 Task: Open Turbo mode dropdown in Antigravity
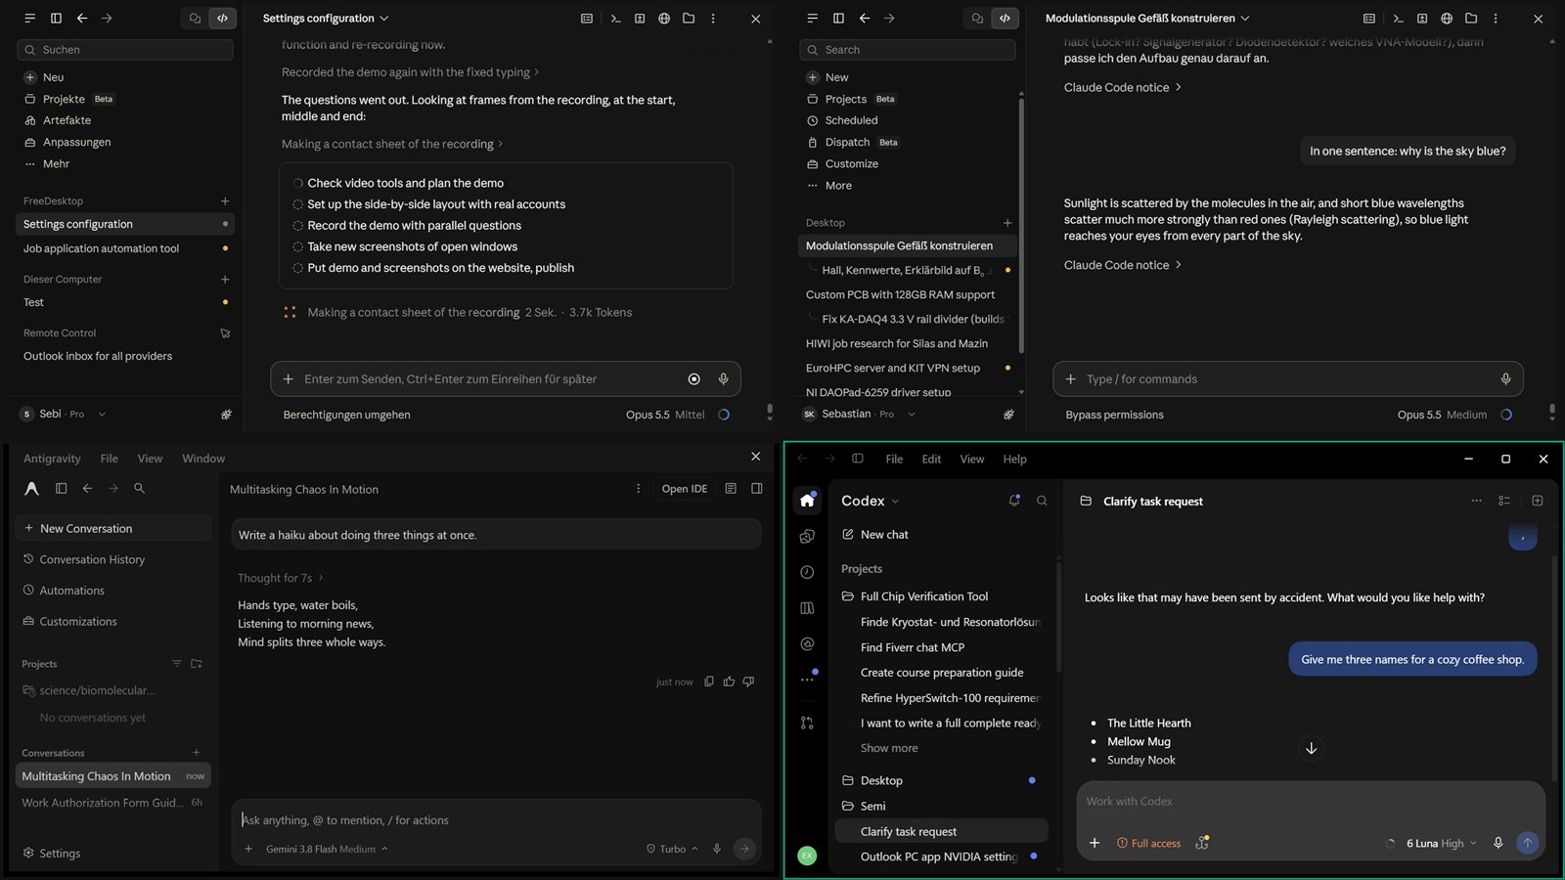tap(672, 849)
